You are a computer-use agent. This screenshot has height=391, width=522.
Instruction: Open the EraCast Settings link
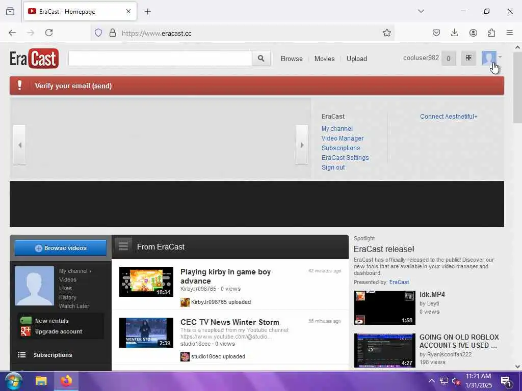(x=345, y=158)
